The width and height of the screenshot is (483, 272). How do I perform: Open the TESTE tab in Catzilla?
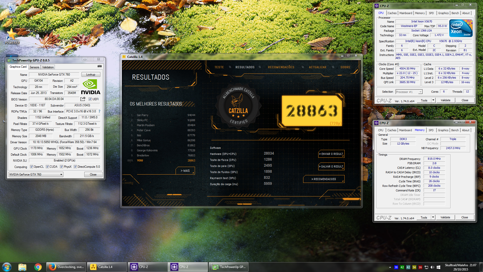tap(219, 67)
